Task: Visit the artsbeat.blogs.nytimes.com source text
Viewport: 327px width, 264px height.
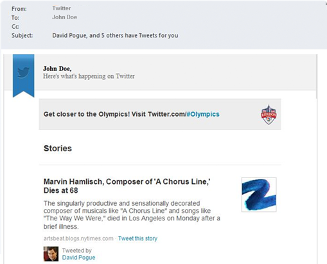Action: [x=78, y=238]
